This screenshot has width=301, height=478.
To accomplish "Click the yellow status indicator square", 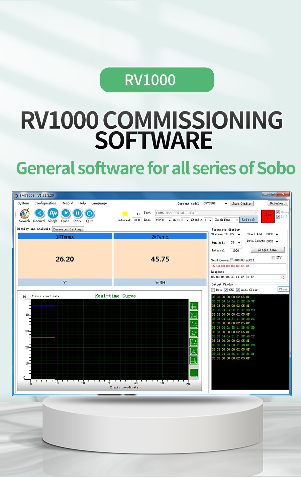I will [125, 214].
